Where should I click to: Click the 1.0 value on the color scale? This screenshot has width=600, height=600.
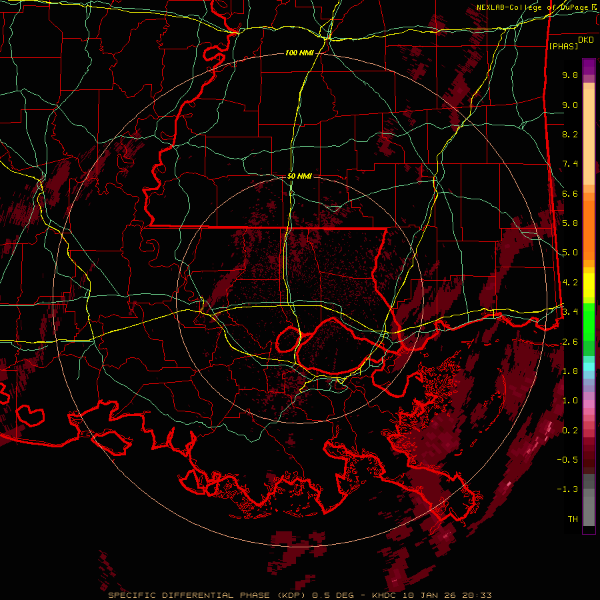[x=570, y=401]
